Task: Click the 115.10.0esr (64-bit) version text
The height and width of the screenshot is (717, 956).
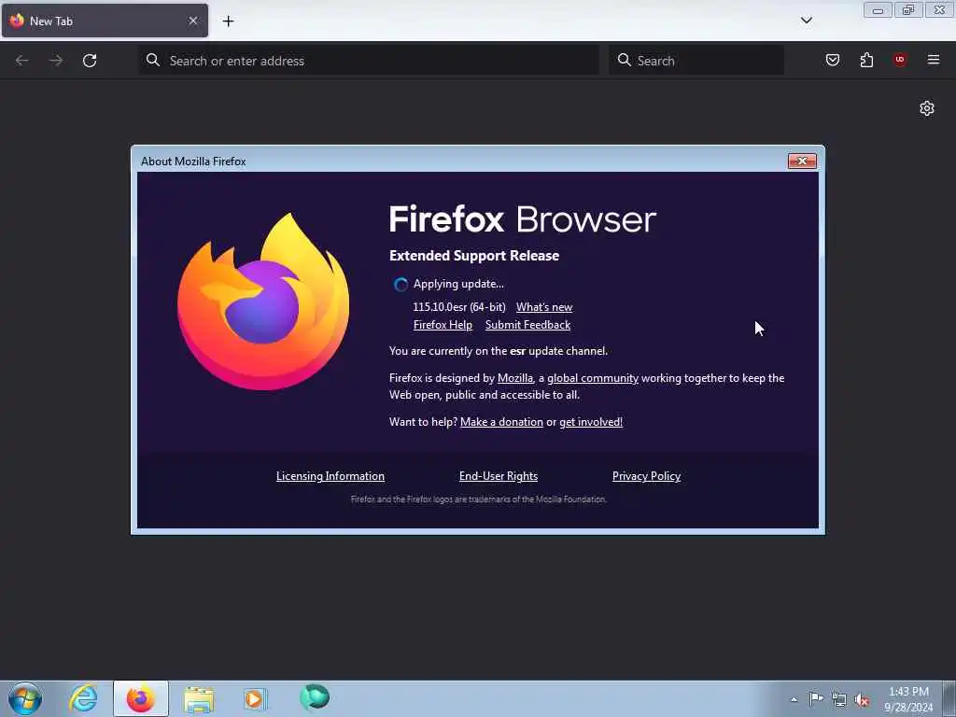Action: [x=459, y=307]
